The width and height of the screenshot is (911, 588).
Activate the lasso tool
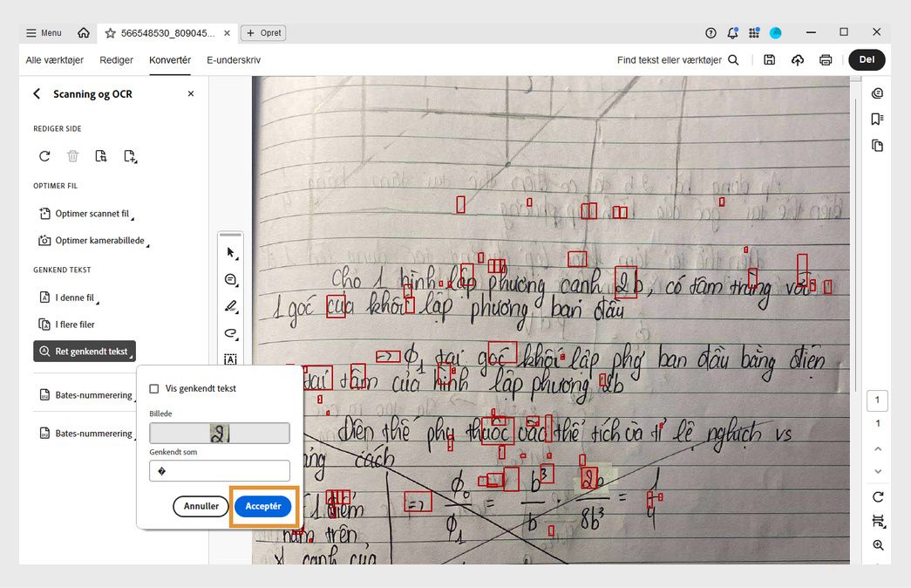click(230, 333)
